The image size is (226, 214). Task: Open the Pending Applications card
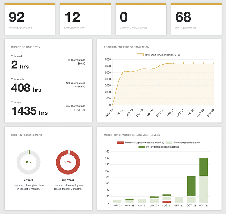(x=30, y=19)
